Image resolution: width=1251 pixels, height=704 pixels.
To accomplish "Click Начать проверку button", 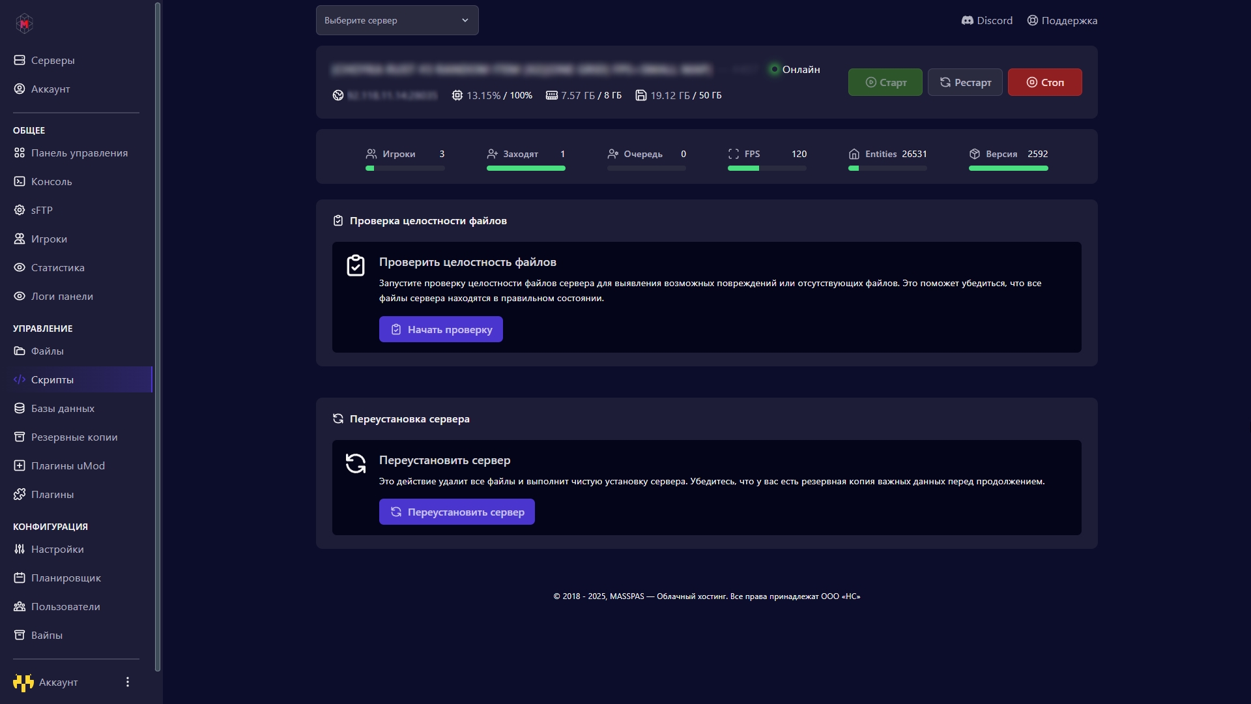I will pyautogui.click(x=440, y=329).
